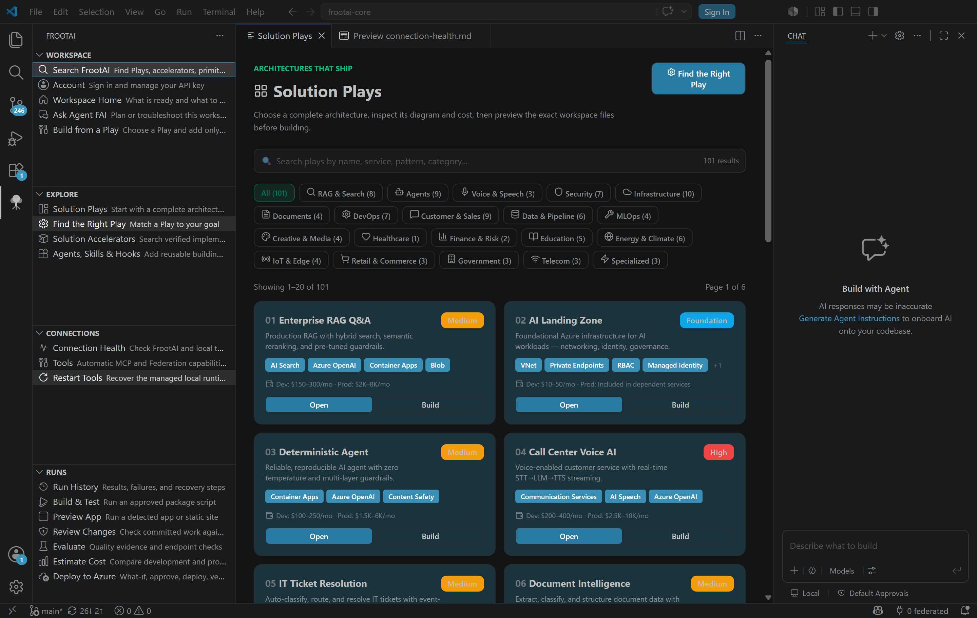
Task: Click the Search plays input field
Action: tap(499, 161)
